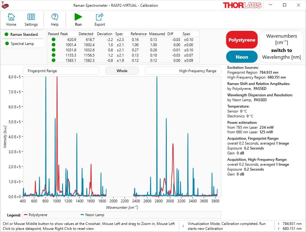Show the High-Frequency Range view

point(183,71)
